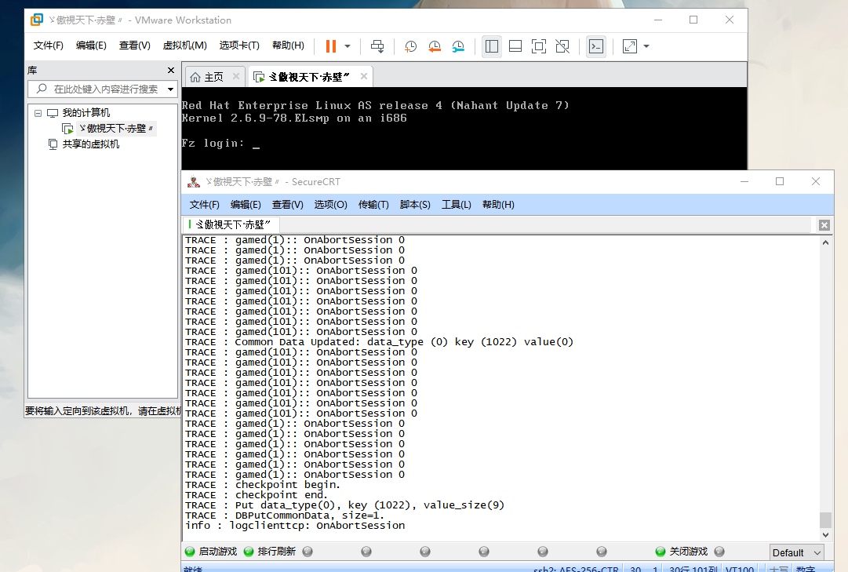Send Ctrl+Alt+Del to the virtual machine

pyautogui.click(x=377, y=46)
